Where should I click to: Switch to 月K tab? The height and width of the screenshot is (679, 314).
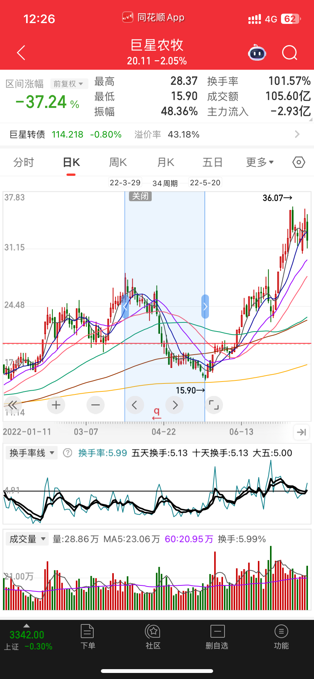[166, 163]
